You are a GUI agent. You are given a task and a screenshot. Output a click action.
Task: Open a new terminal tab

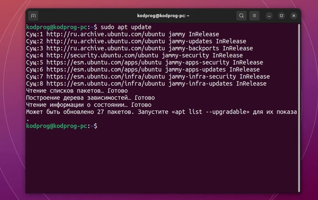[33, 16]
